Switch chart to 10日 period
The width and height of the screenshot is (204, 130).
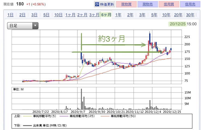point(58,15)
